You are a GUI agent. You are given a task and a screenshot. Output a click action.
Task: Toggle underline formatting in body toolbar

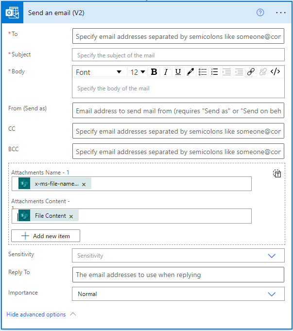point(178,72)
